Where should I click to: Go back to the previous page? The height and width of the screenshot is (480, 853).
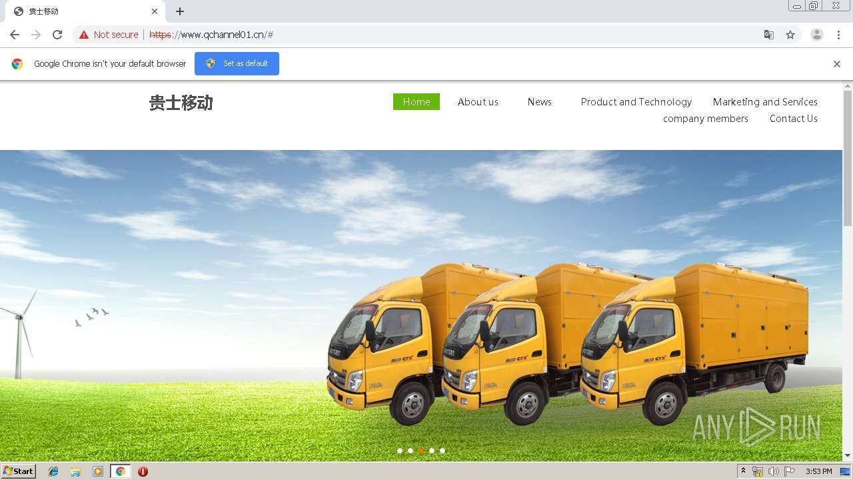[x=15, y=35]
